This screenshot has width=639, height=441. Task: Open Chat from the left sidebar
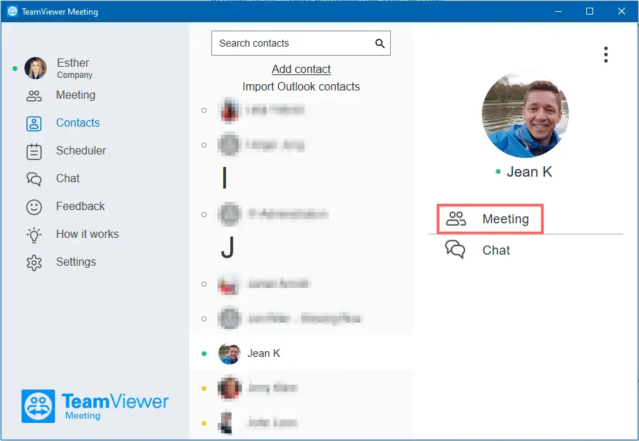click(67, 178)
